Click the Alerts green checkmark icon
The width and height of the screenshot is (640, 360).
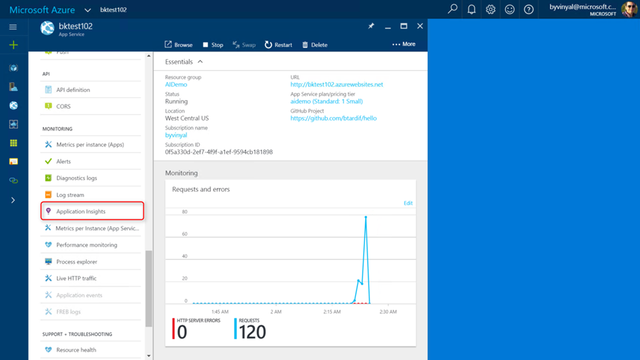48,161
